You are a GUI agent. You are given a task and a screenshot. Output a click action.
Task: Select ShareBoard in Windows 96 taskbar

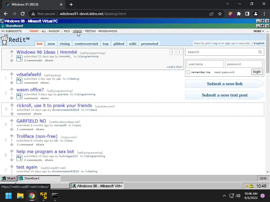coord(39,178)
